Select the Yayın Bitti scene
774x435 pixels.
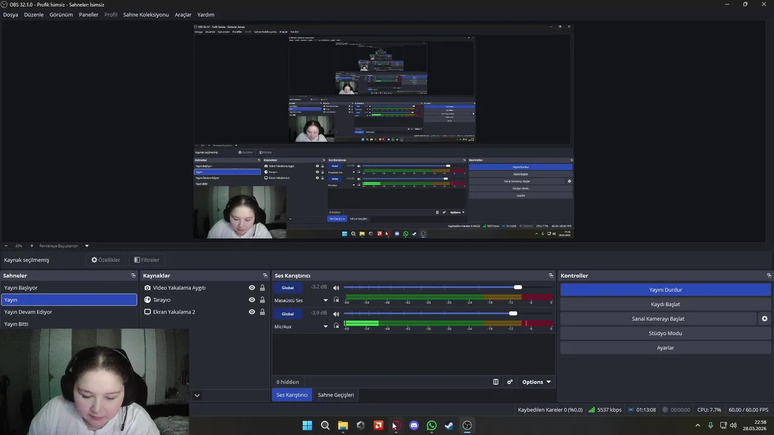(69, 324)
